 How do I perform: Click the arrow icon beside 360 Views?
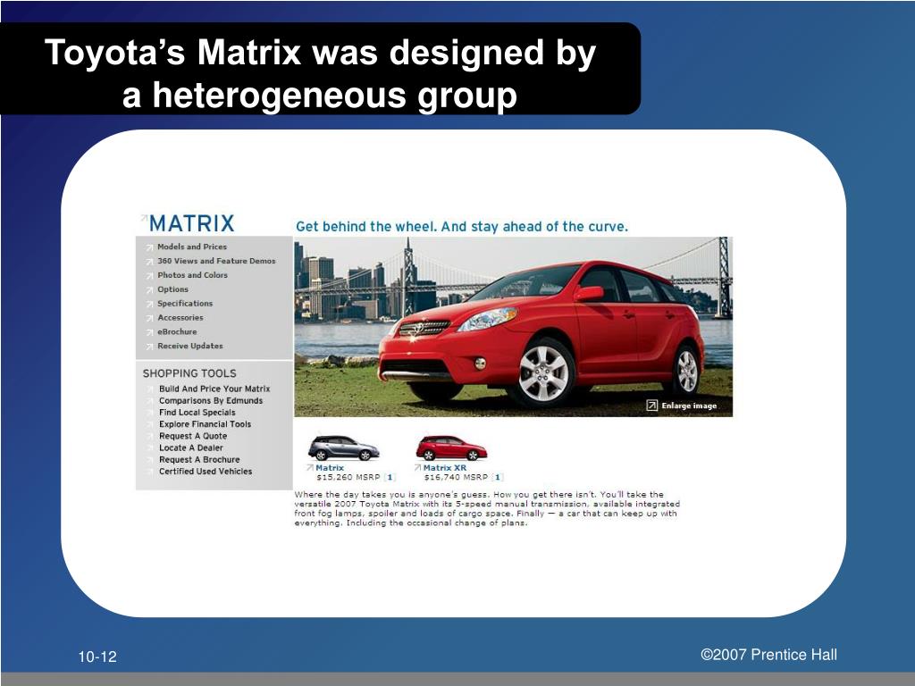pyautogui.click(x=150, y=262)
